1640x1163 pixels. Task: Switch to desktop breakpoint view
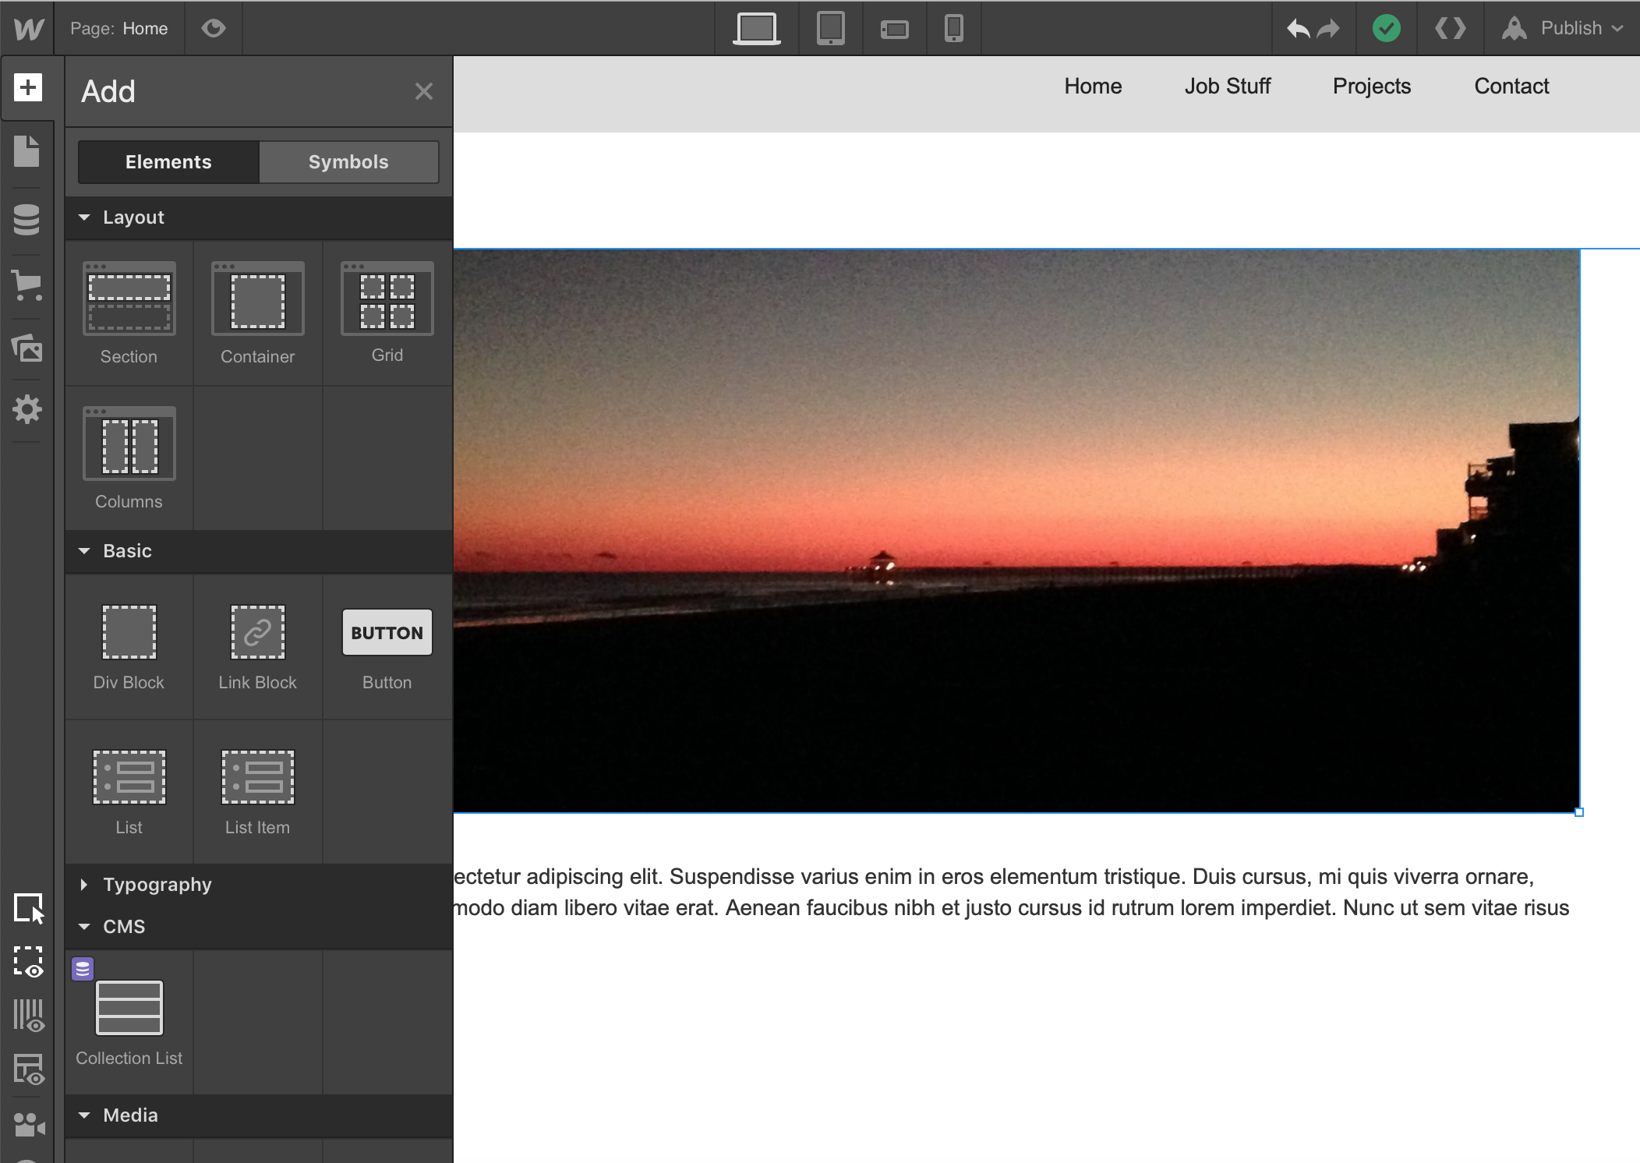point(756,29)
